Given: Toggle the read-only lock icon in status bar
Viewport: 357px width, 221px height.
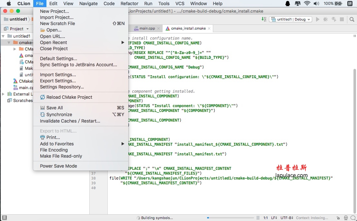Looking at the screenshot, I should coord(338,218).
